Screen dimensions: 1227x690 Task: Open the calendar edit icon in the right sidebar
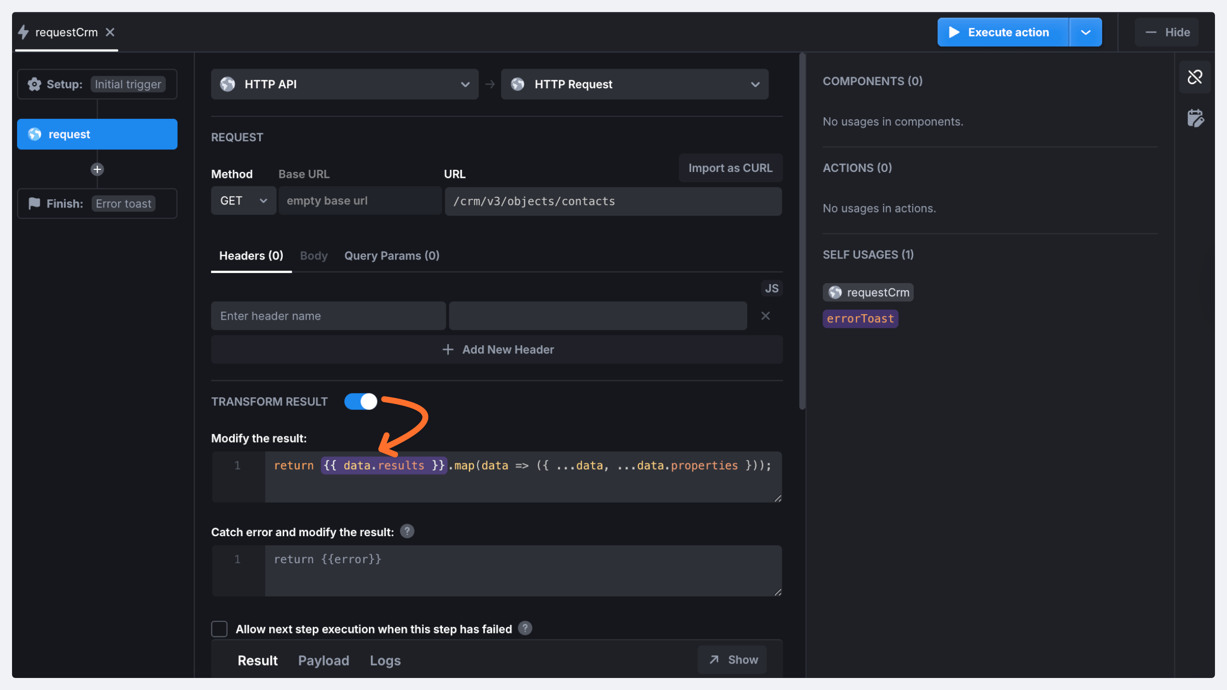pyautogui.click(x=1195, y=119)
